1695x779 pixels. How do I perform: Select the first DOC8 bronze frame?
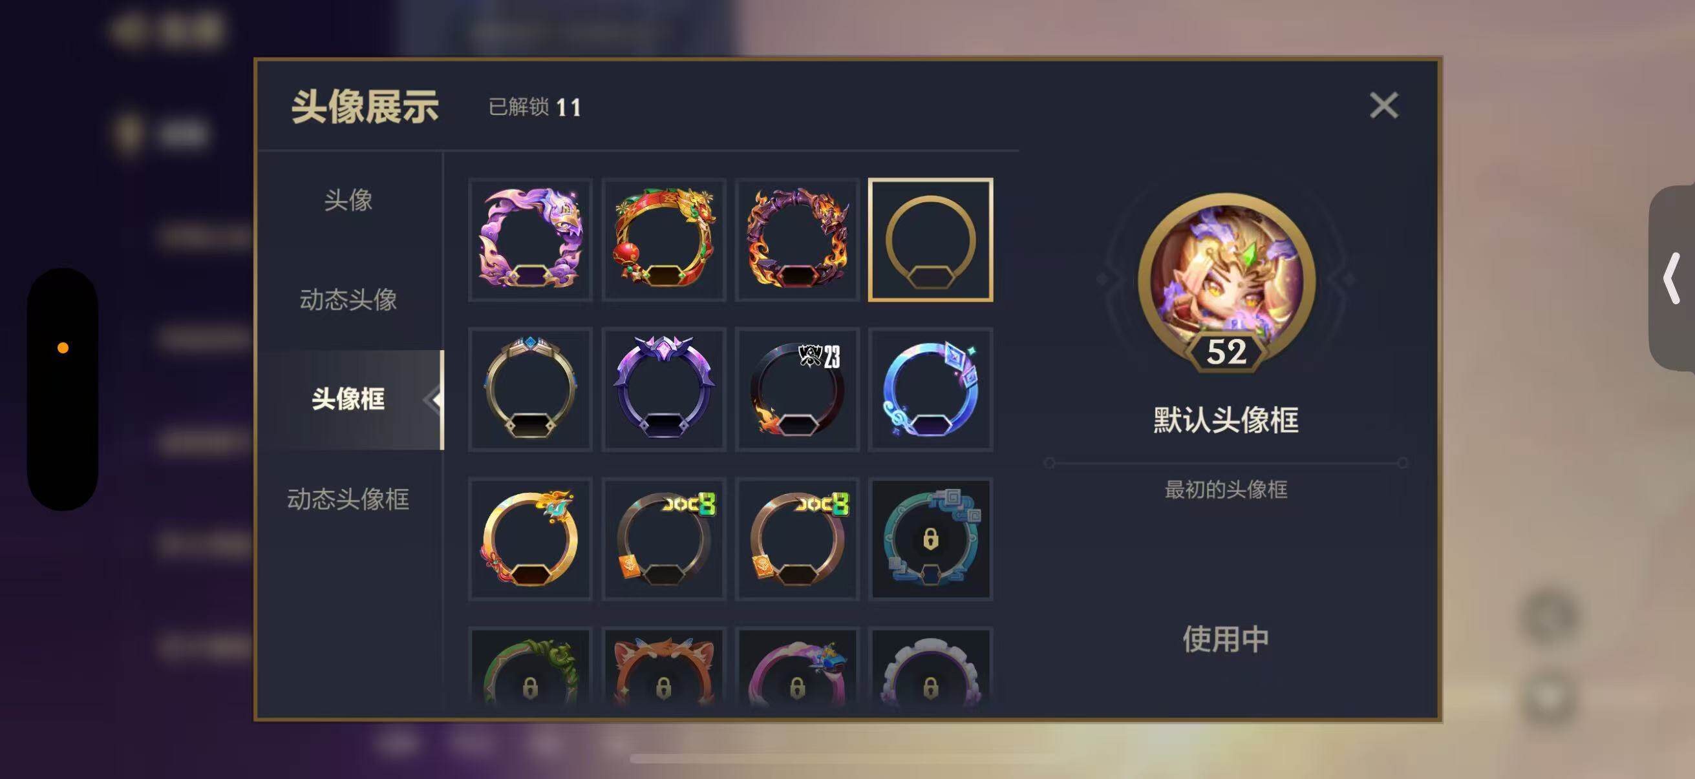(x=664, y=539)
